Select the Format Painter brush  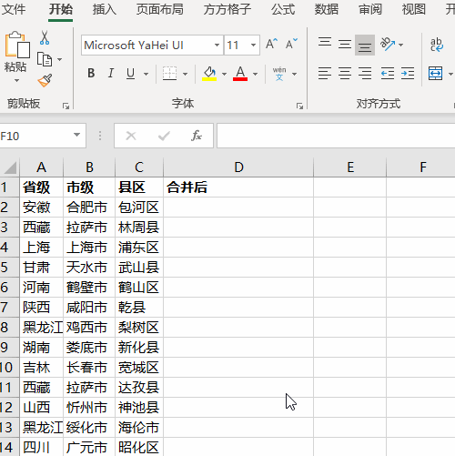(45, 80)
